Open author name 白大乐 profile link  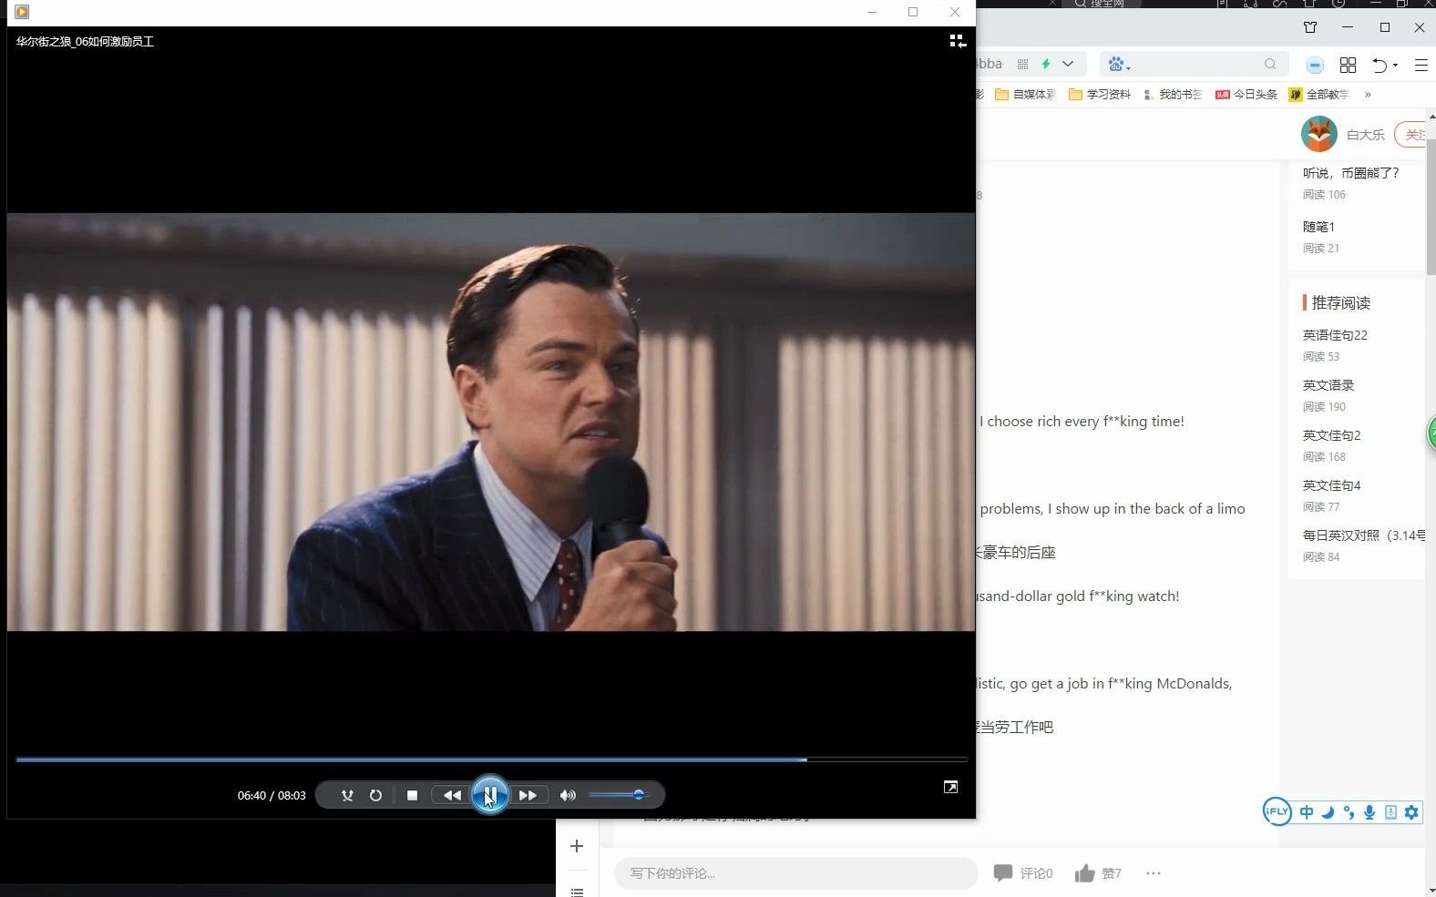click(x=1365, y=135)
